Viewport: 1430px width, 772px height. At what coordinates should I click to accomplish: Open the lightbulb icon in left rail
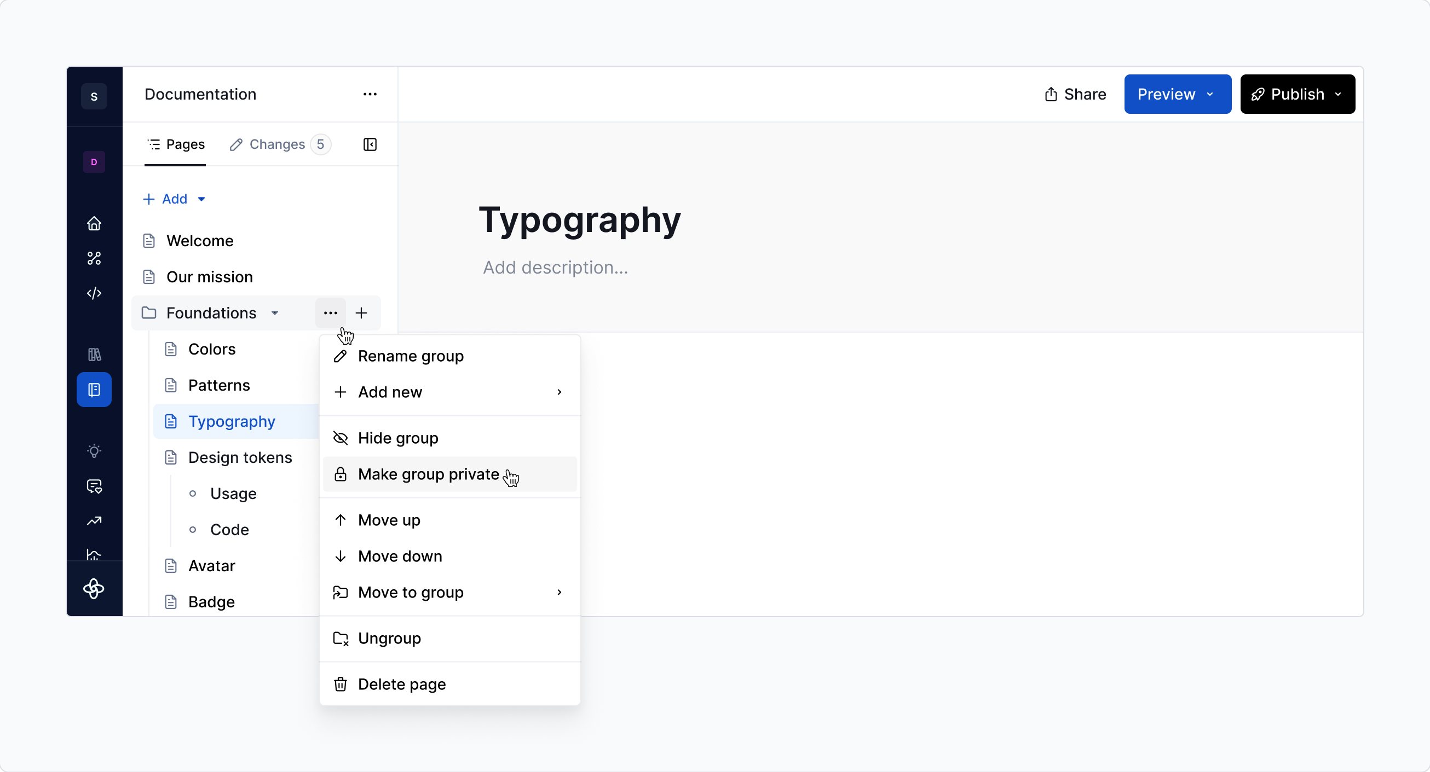point(94,451)
